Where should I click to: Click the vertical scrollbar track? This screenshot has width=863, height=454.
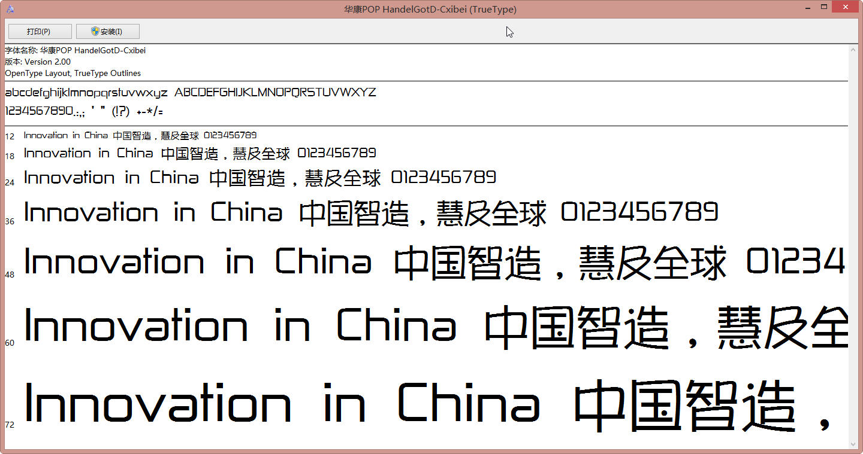pos(853,247)
